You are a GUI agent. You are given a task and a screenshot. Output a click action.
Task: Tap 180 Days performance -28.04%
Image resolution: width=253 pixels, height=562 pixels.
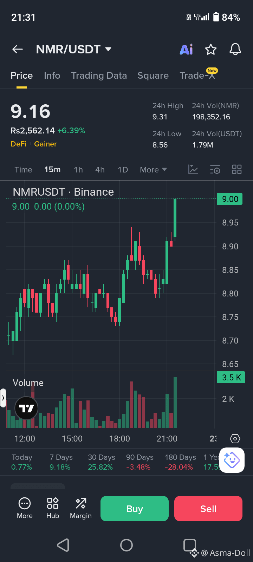(x=179, y=467)
